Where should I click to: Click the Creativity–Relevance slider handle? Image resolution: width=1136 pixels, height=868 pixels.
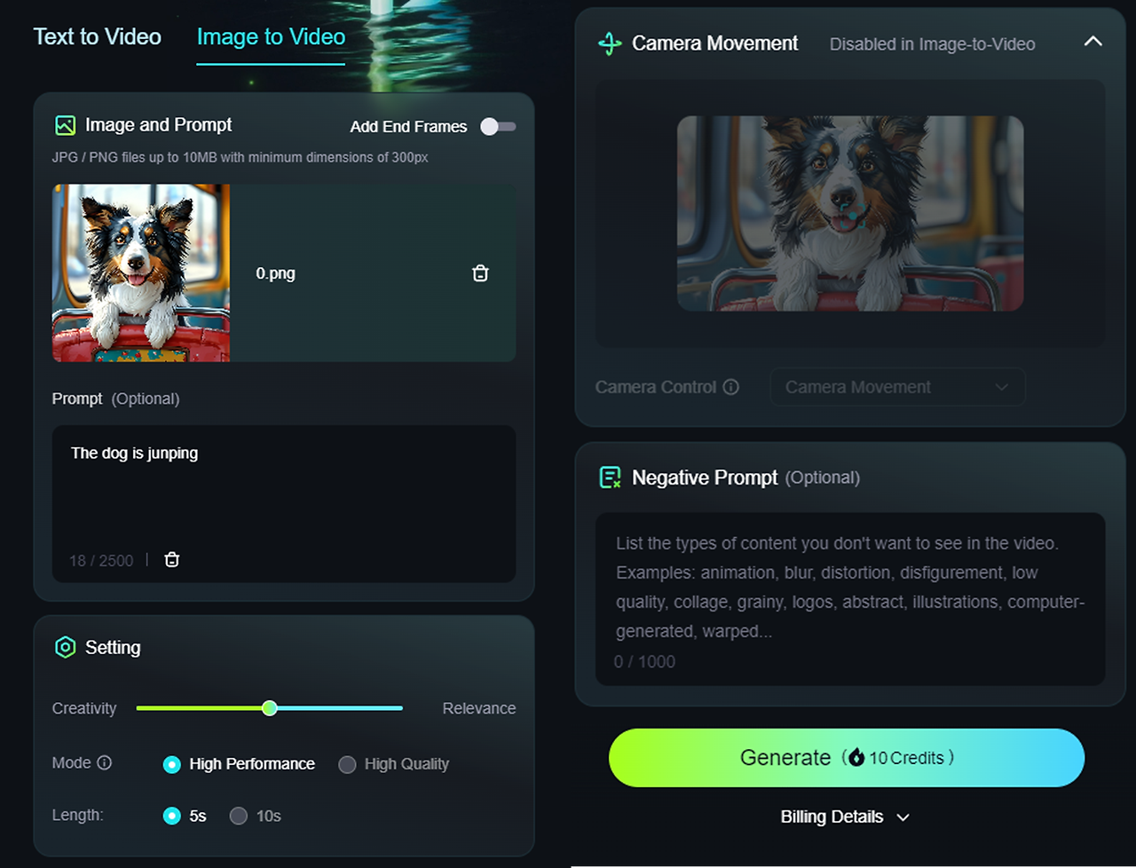[x=270, y=708]
